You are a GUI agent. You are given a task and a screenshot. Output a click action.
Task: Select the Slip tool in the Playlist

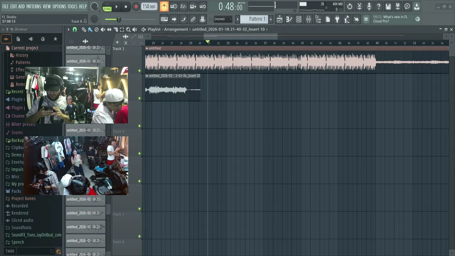109,30
